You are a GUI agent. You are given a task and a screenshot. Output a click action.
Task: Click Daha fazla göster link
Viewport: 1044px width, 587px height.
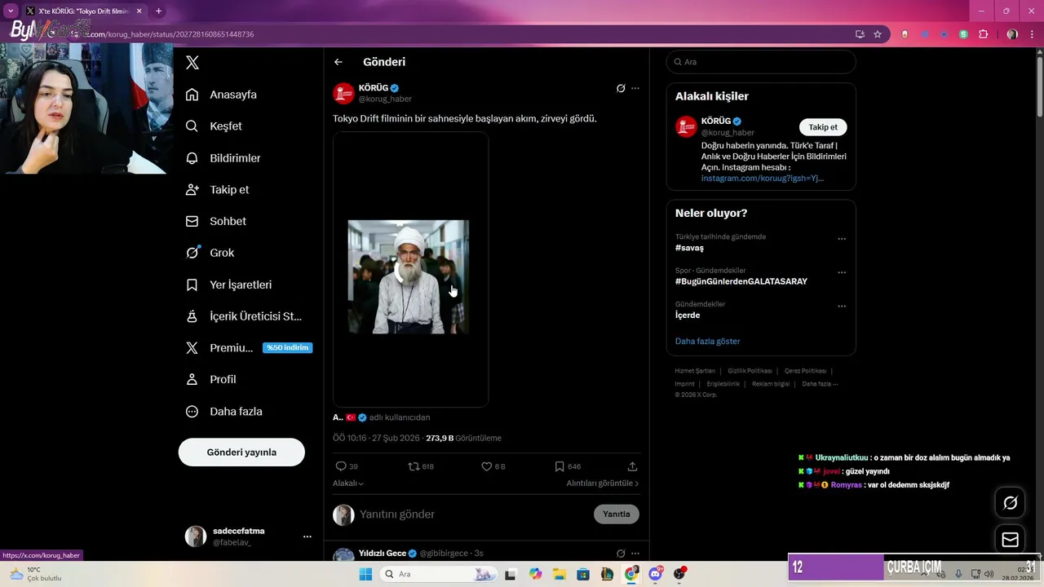(x=708, y=342)
